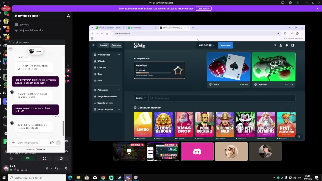Viewport: 322px width, 181px height.
Task: Mute Discord microphone
Action: point(47,168)
